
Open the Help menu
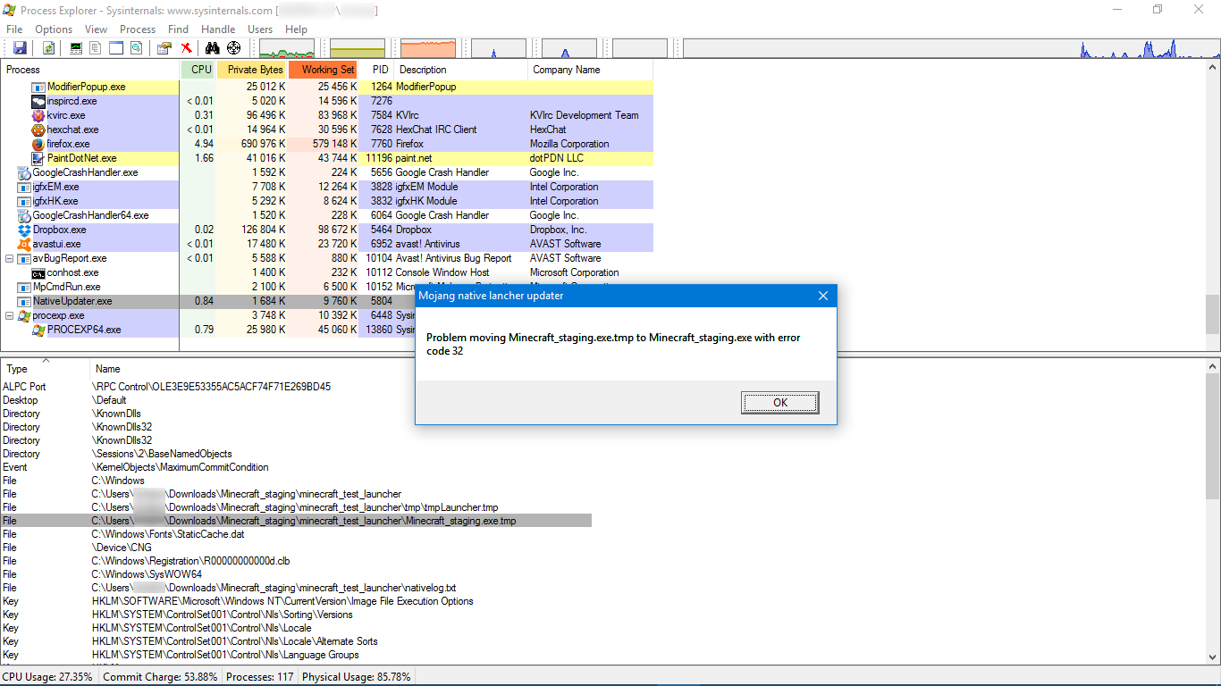[x=296, y=29]
